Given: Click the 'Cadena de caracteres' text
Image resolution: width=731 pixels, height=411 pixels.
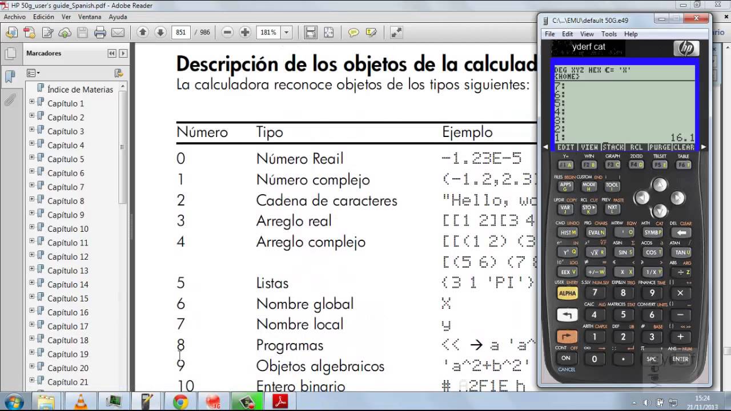Looking at the screenshot, I should 326,200.
